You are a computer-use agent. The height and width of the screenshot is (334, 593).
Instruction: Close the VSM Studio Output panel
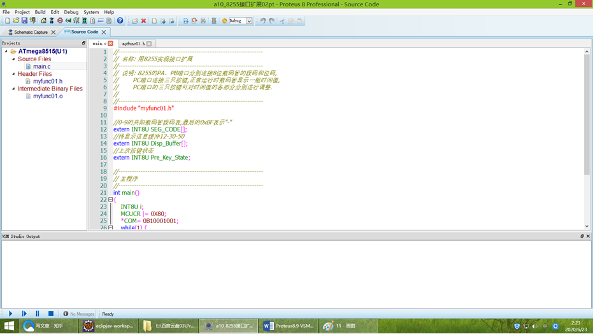tap(588, 236)
